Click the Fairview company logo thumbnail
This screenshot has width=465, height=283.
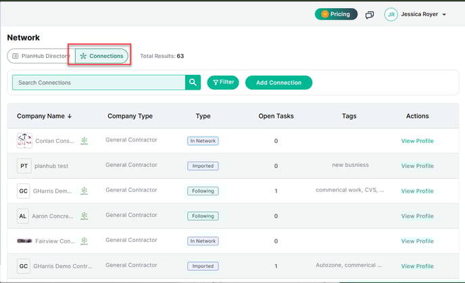click(x=24, y=241)
